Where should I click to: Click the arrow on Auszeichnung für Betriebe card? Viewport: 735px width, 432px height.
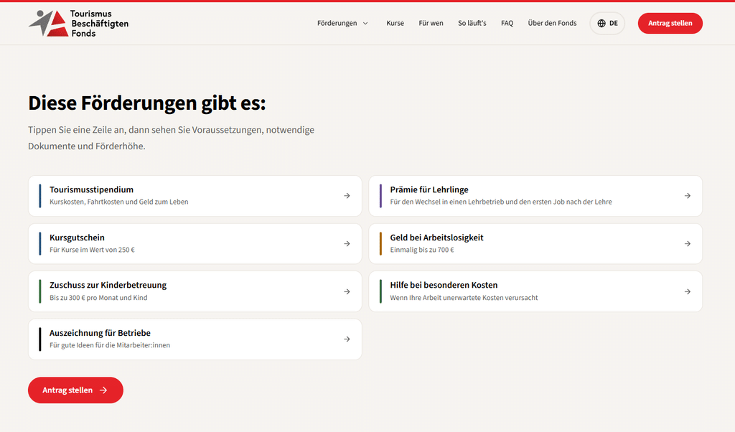(347, 339)
